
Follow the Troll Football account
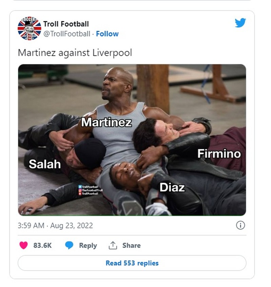[x=108, y=34]
